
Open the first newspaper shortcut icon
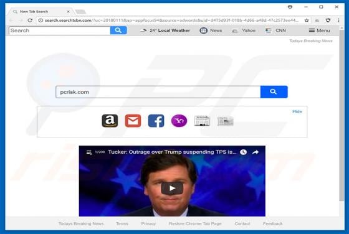[x=202, y=121]
